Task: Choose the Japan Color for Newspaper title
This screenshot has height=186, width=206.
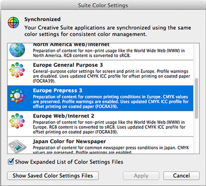Action: (x=70, y=141)
